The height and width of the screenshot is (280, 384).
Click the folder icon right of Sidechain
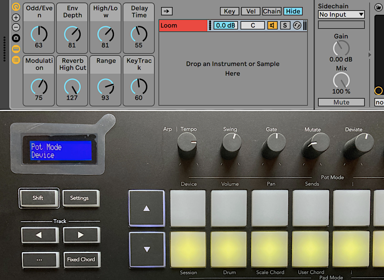(378, 8)
